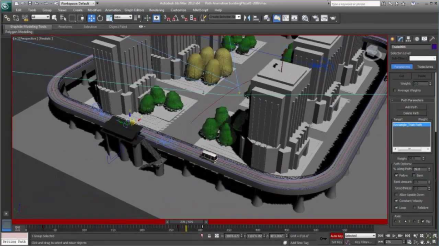Viewport: 439px width, 246px height.
Task: Open the Graph Editors menu
Action: tap(134, 10)
